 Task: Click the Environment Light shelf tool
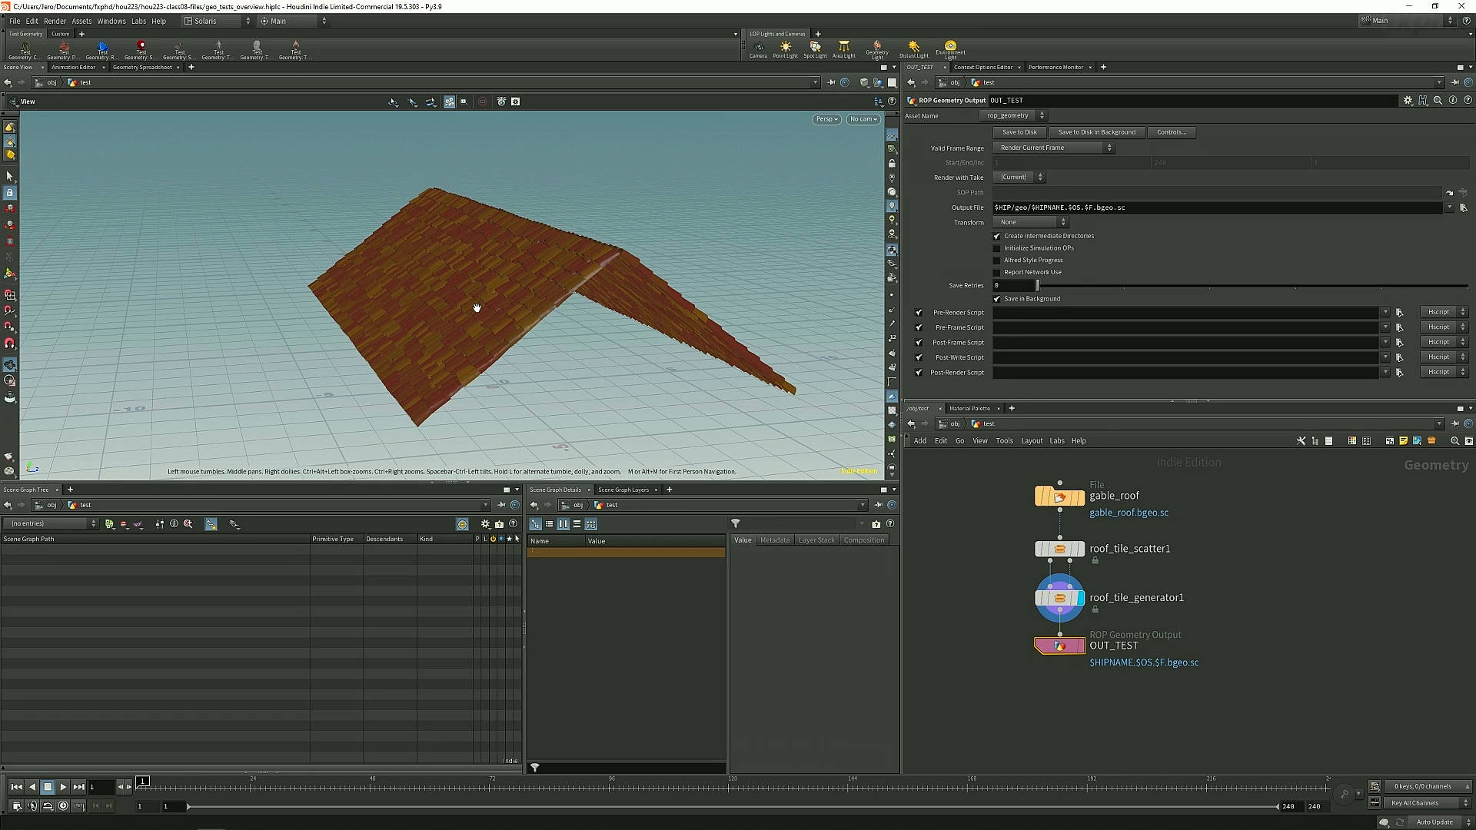tap(950, 48)
